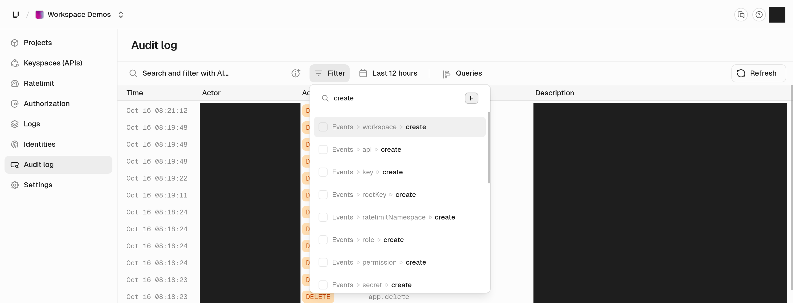Check the Events workspace create checkbox

point(323,127)
